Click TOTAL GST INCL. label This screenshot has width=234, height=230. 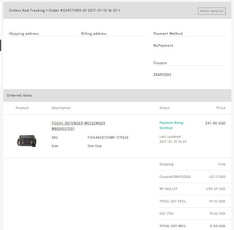tap(173, 226)
